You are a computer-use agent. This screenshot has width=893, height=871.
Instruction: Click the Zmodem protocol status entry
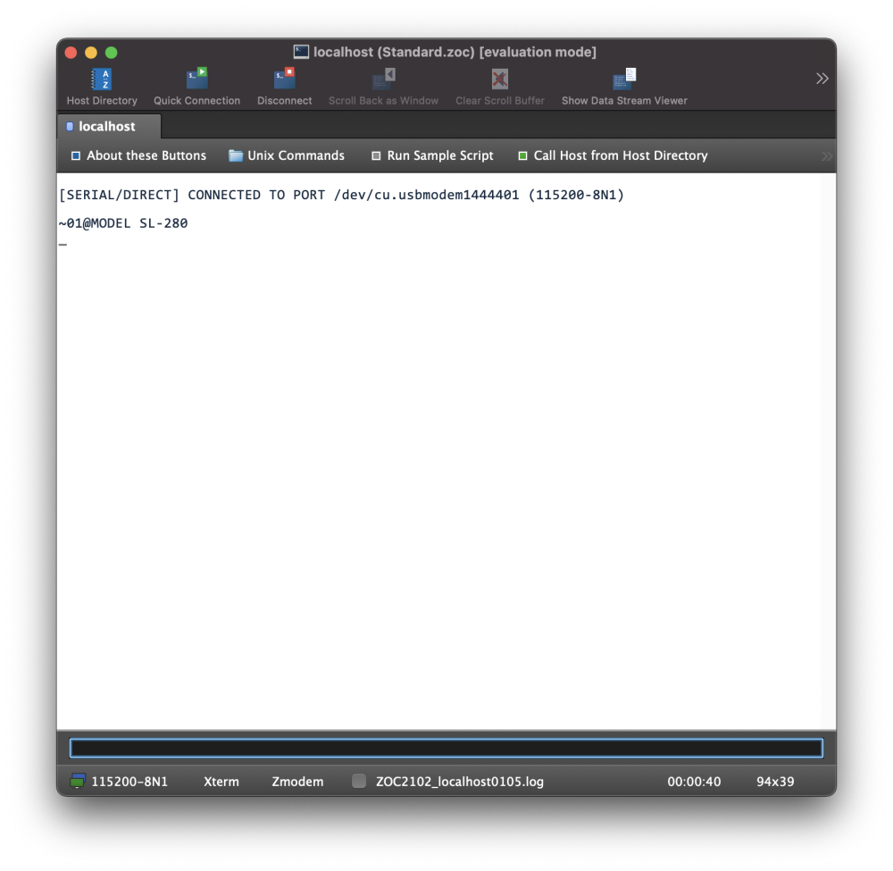click(x=298, y=782)
